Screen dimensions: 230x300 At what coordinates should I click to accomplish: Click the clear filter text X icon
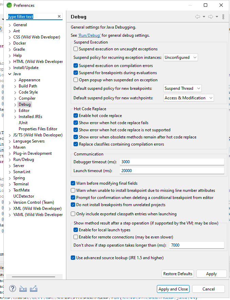tap(59, 16)
